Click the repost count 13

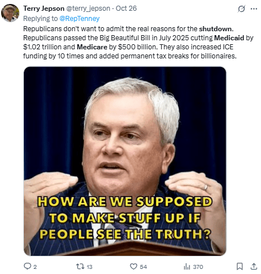point(90,267)
